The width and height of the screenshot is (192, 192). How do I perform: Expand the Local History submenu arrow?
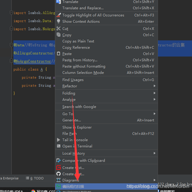[x=155, y=153]
